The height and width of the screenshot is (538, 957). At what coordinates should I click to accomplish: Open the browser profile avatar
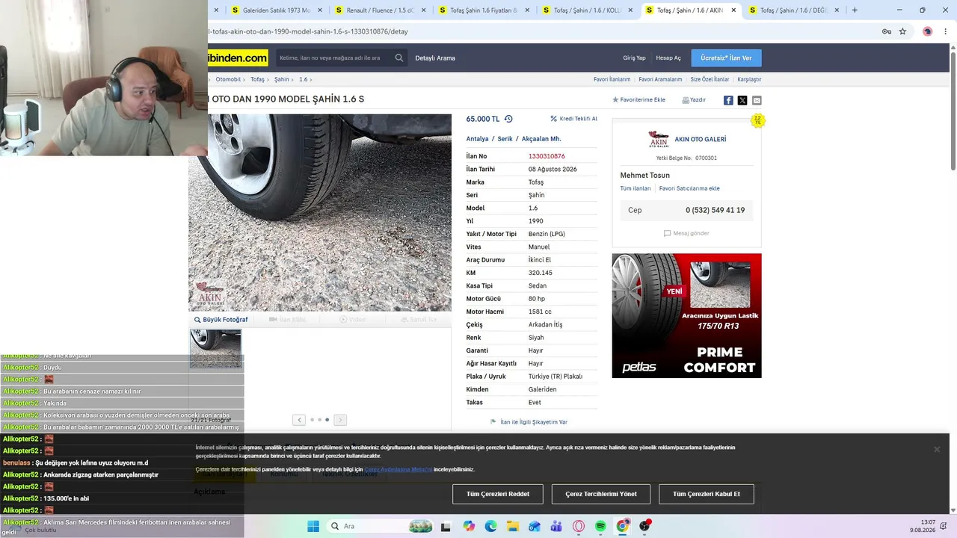click(x=927, y=31)
